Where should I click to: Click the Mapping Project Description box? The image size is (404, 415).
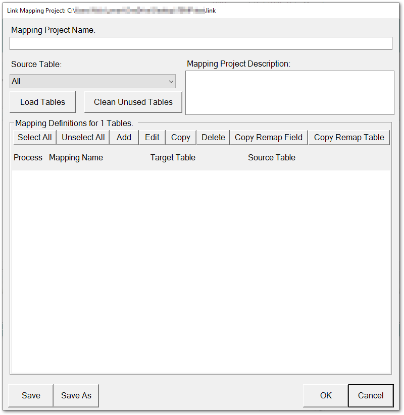point(289,93)
